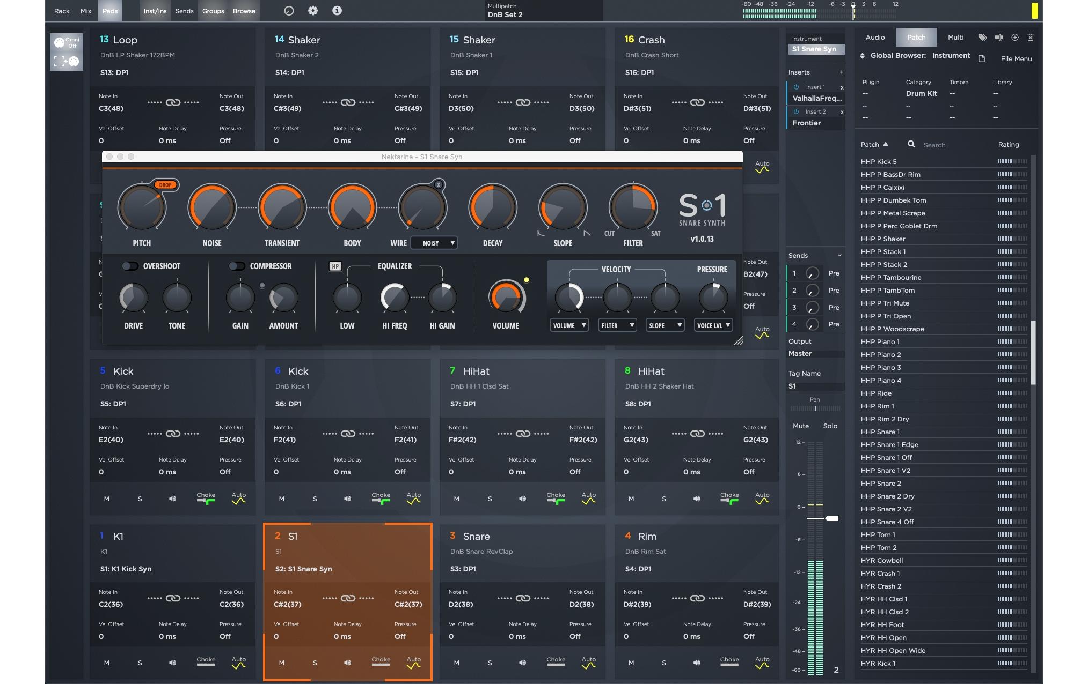This screenshot has width=1088, height=684.
Task: Toggle the OVERSHOOT switch
Action: click(x=129, y=266)
